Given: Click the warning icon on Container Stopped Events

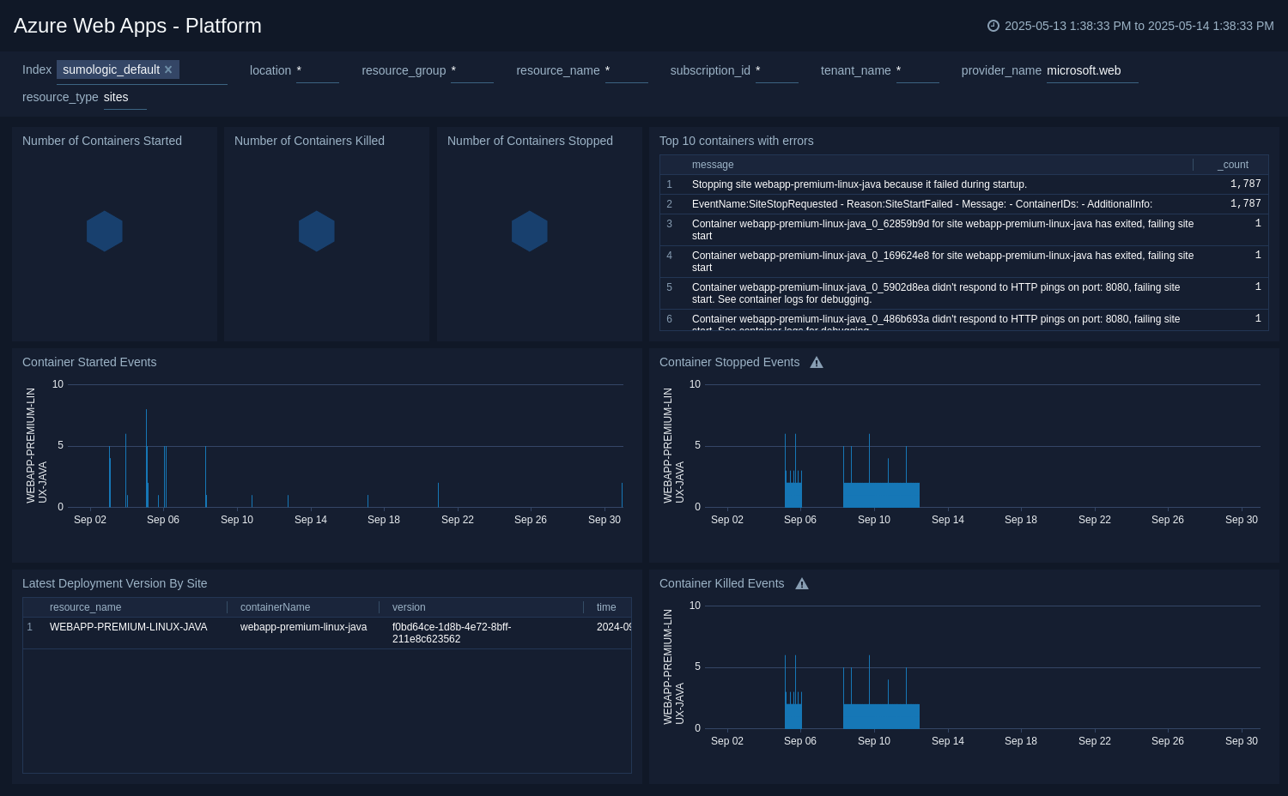Looking at the screenshot, I should tap(817, 363).
